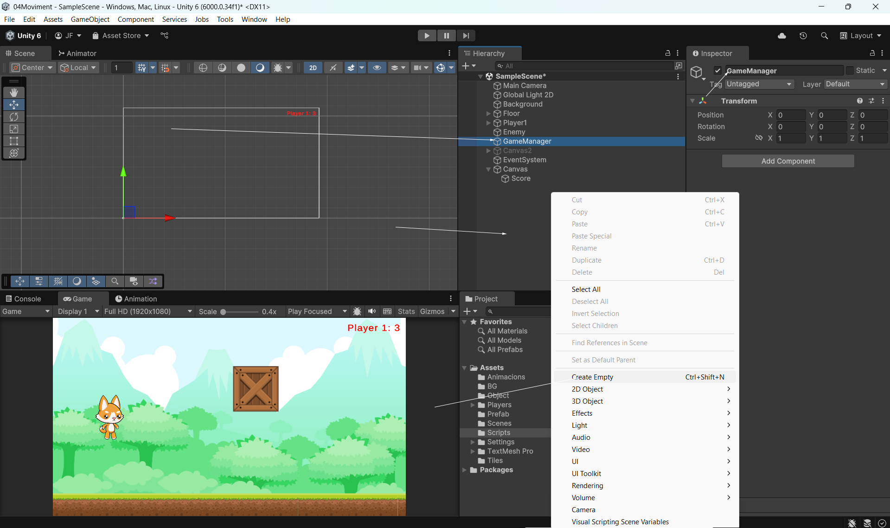The width and height of the screenshot is (890, 528).
Task: Open the Asset Store button
Action: coord(121,36)
